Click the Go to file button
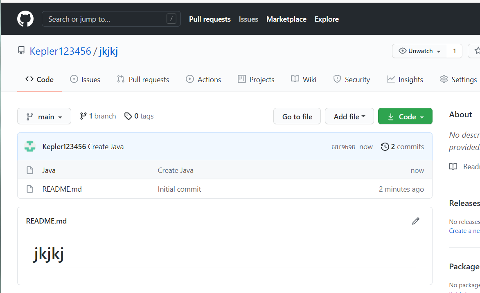This screenshot has width=480, height=293. coord(297,116)
